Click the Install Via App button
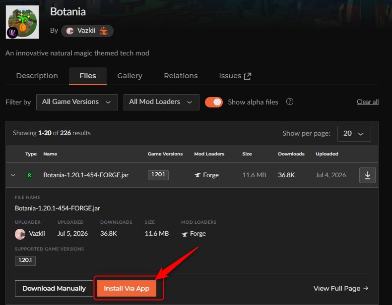The height and width of the screenshot is (305, 392). click(x=127, y=288)
